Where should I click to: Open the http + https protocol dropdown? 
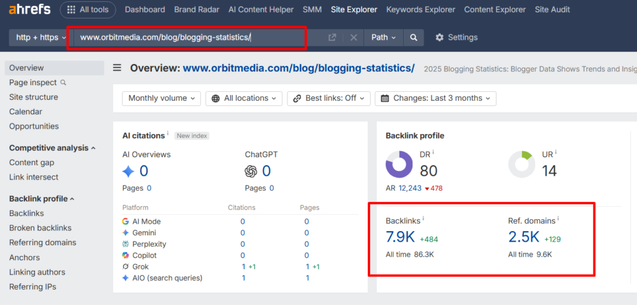(41, 37)
